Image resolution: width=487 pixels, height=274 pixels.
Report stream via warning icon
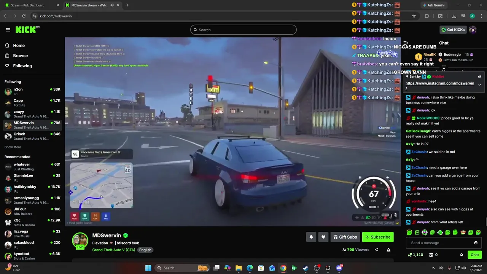click(x=388, y=250)
